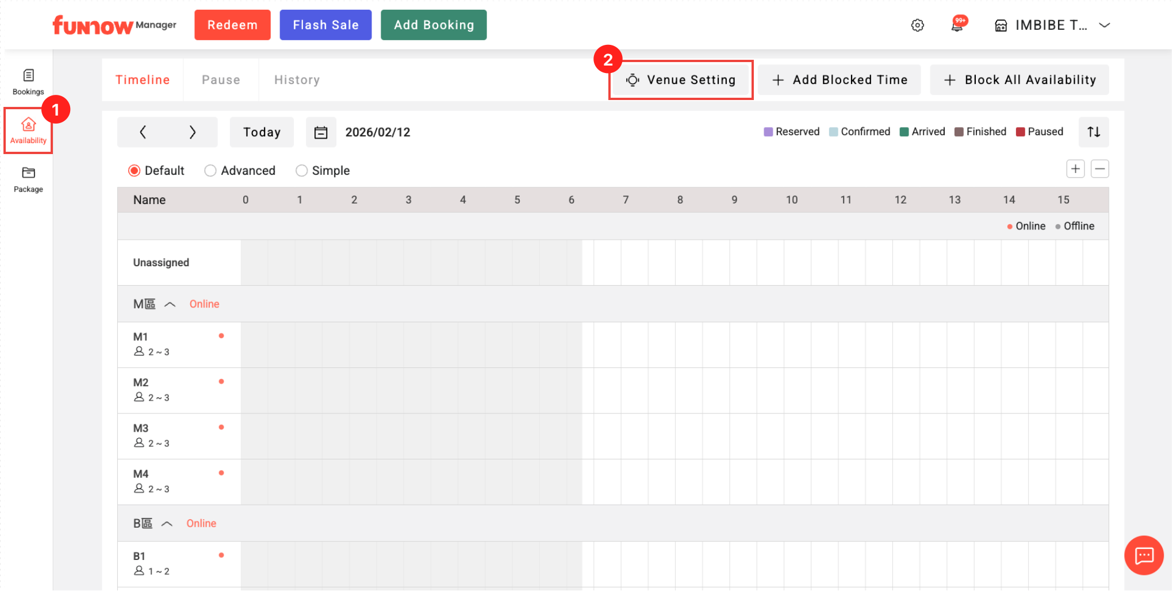1173x591 pixels.
Task: Open the IMBIBE venue dropdown
Action: point(1104,25)
